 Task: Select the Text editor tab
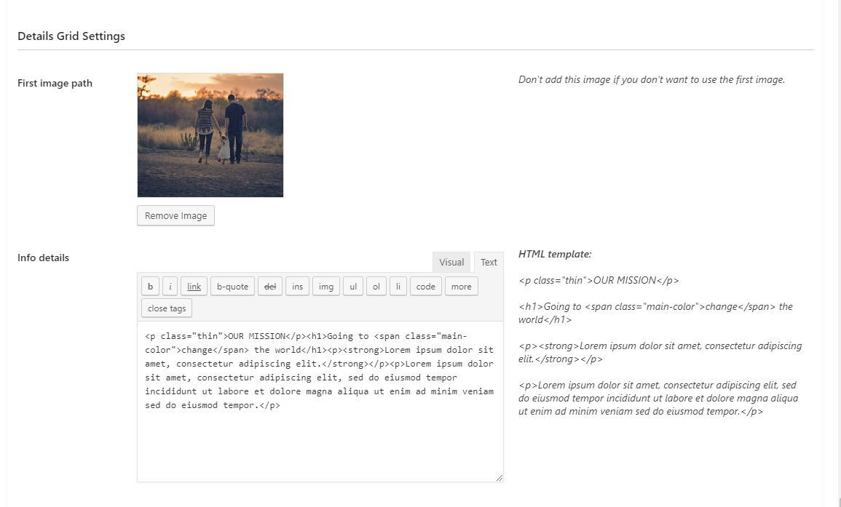click(489, 262)
